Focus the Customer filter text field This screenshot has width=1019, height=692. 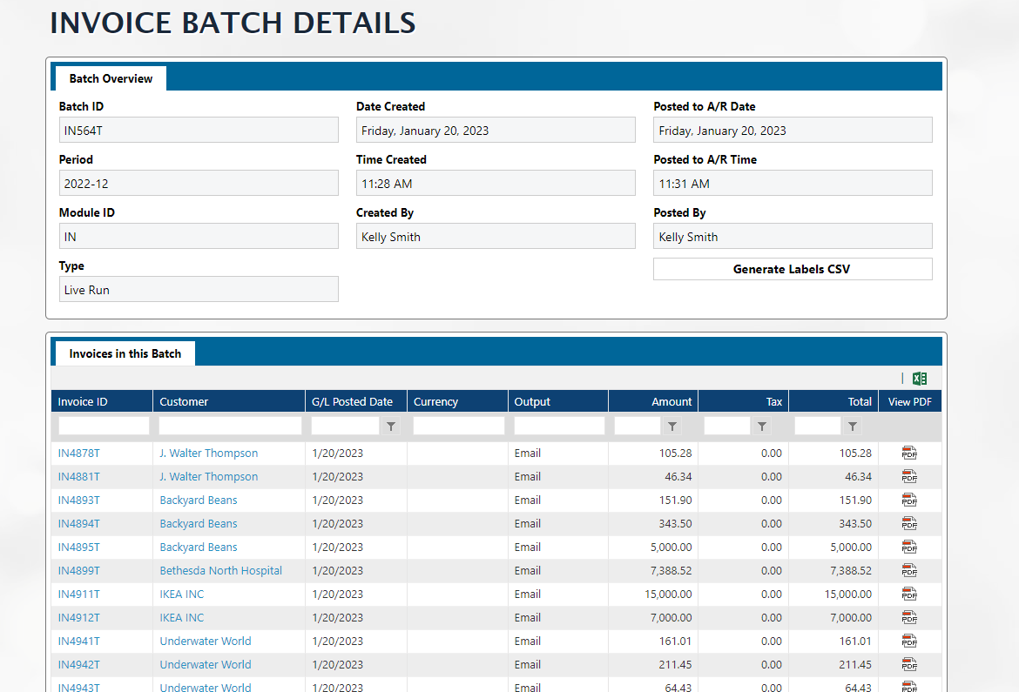click(x=230, y=427)
